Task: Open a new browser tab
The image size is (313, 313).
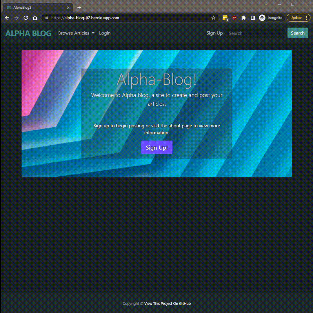Action: point(79,7)
